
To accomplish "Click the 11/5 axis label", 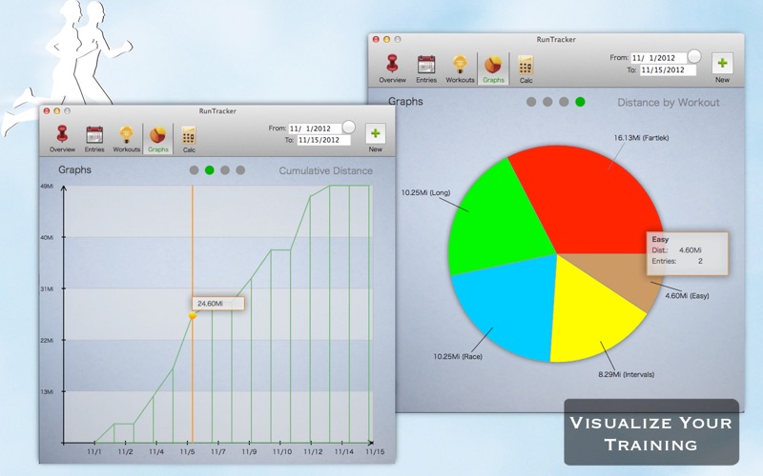I will click(x=187, y=451).
